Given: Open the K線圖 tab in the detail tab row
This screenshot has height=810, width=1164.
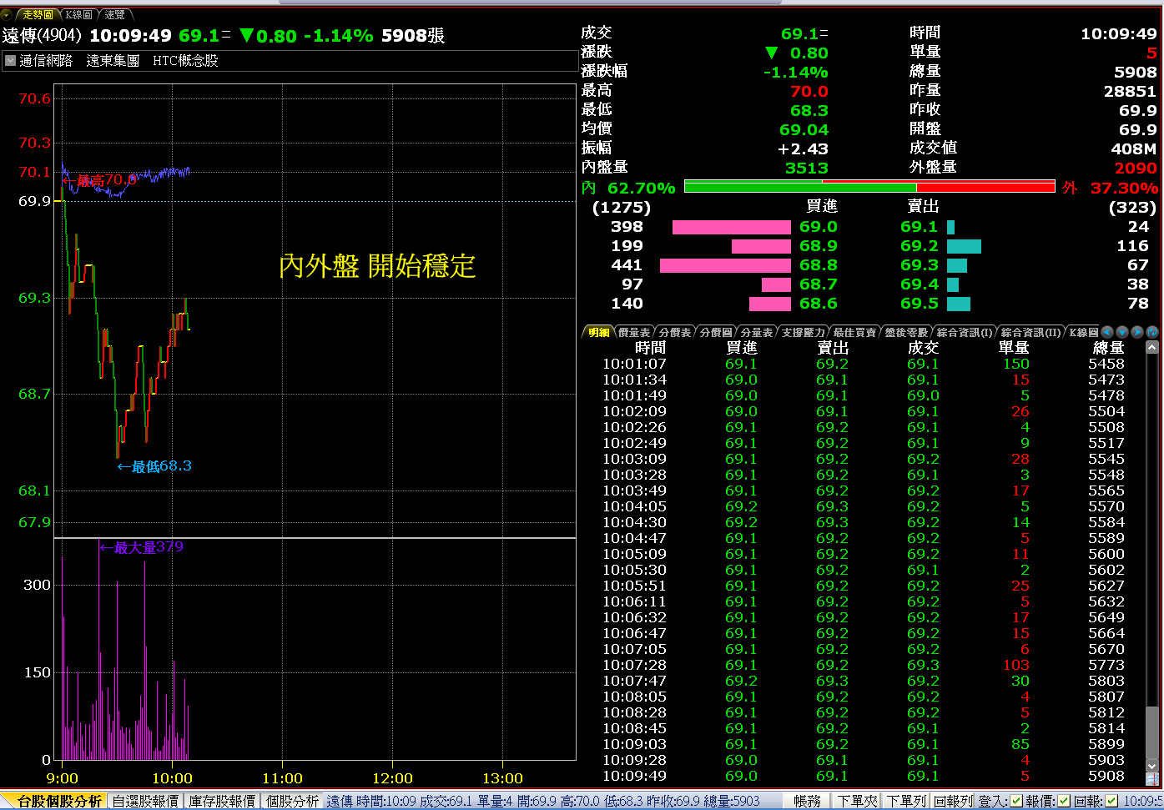Looking at the screenshot, I should pos(1083,332).
